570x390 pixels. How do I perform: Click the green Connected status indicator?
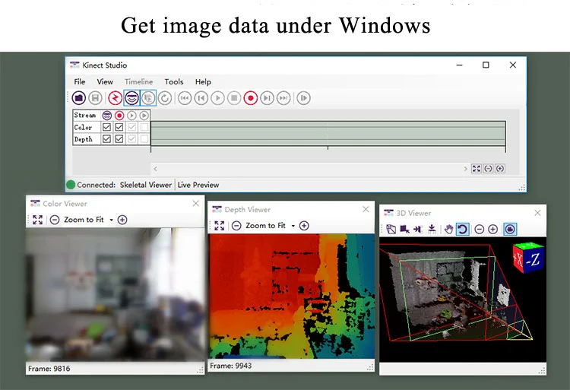71,185
